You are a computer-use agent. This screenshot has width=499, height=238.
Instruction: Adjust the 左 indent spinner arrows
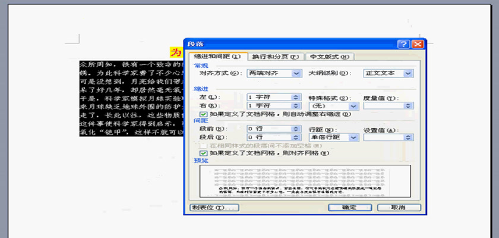tap(296, 97)
